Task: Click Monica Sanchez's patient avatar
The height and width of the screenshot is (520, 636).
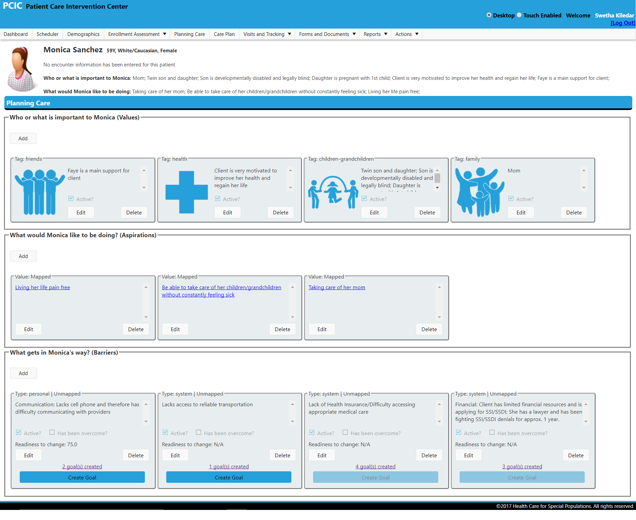Action: (x=21, y=69)
